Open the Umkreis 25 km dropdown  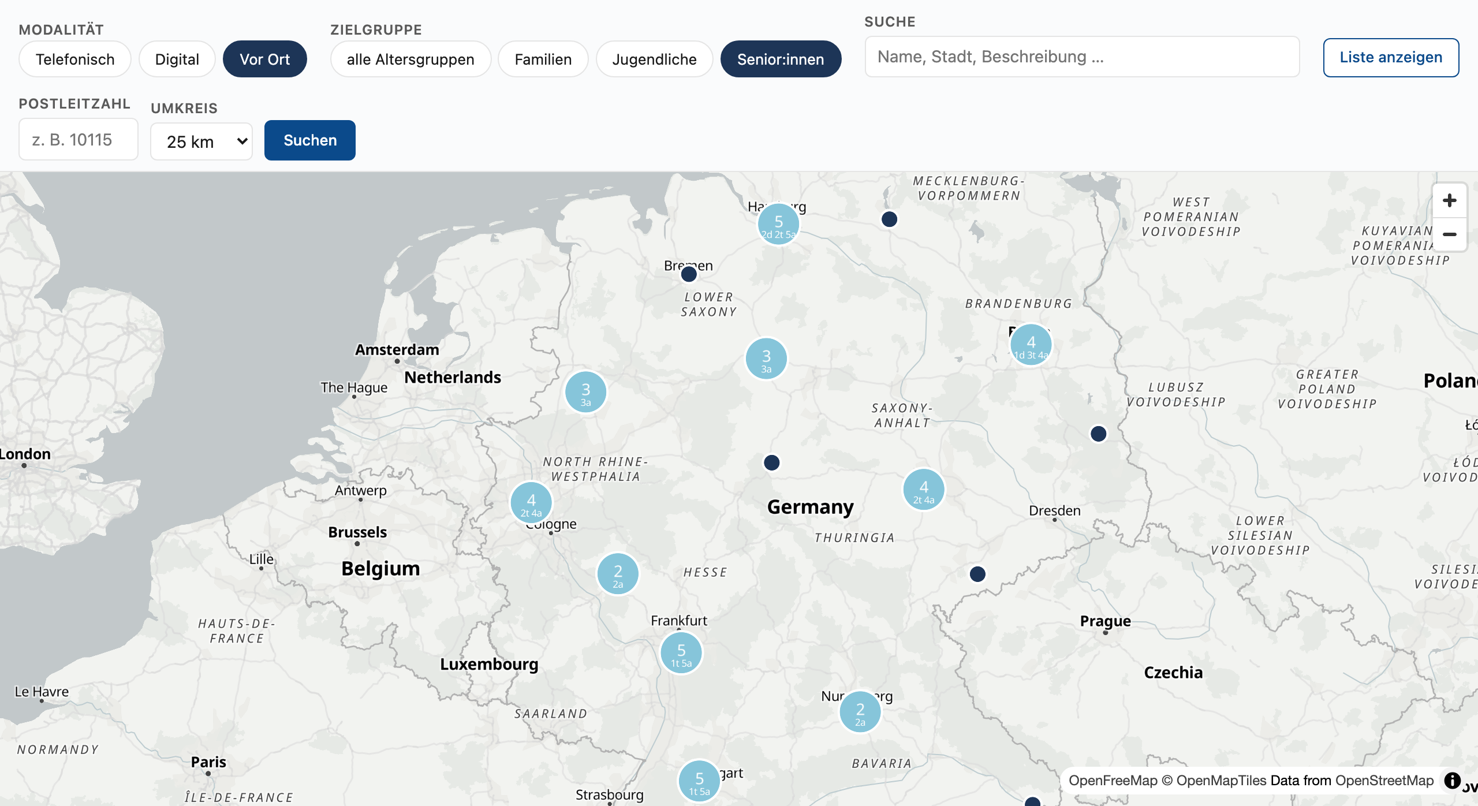(x=201, y=141)
